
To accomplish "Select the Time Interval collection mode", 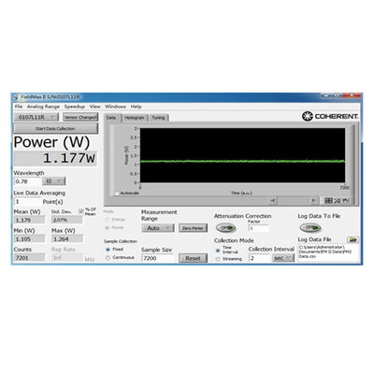I will [218, 251].
